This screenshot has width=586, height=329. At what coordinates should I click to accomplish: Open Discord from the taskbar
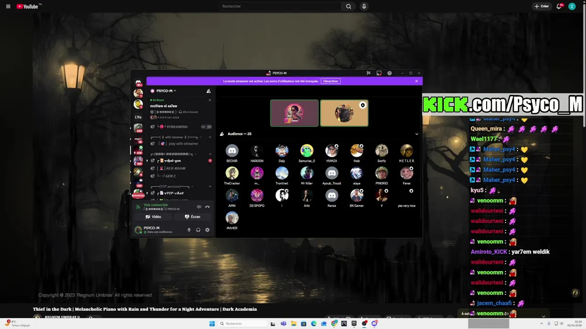coord(374,324)
